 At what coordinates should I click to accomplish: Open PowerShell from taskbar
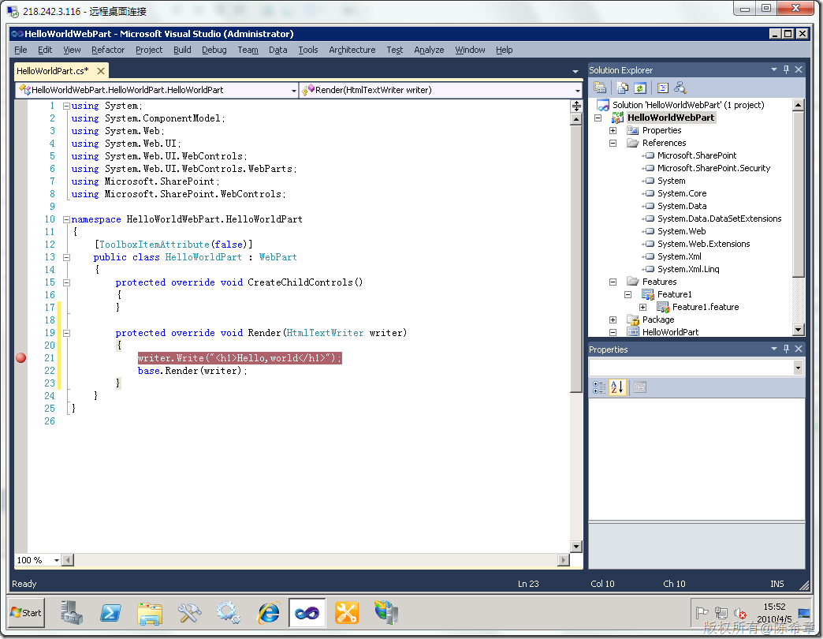coord(110,613)
